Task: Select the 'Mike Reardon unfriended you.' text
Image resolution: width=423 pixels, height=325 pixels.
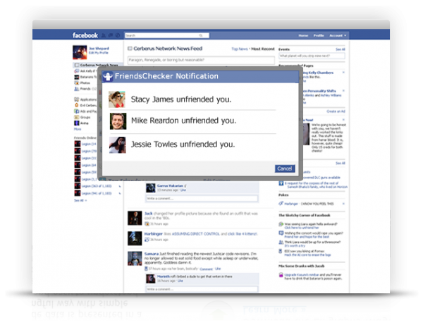Action: 183,121
